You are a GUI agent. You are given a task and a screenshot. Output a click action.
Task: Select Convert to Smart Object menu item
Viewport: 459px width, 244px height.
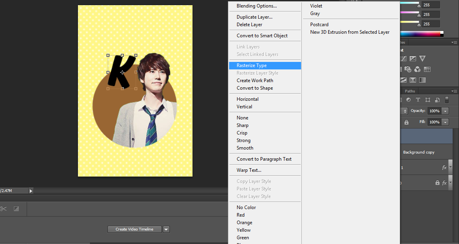[x=262, y=36]
